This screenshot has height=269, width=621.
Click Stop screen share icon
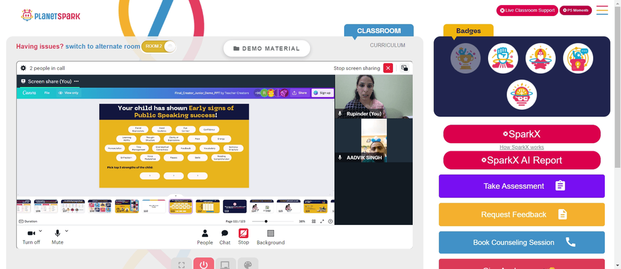click(x=243, y=233)
